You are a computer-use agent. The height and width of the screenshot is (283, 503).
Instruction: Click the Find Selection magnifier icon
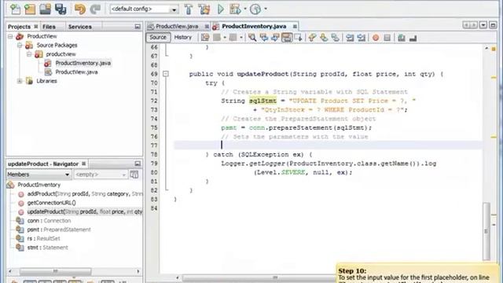pos(252,38)
